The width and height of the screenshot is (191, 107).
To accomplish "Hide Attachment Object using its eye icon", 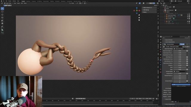I will coord(188,15).
